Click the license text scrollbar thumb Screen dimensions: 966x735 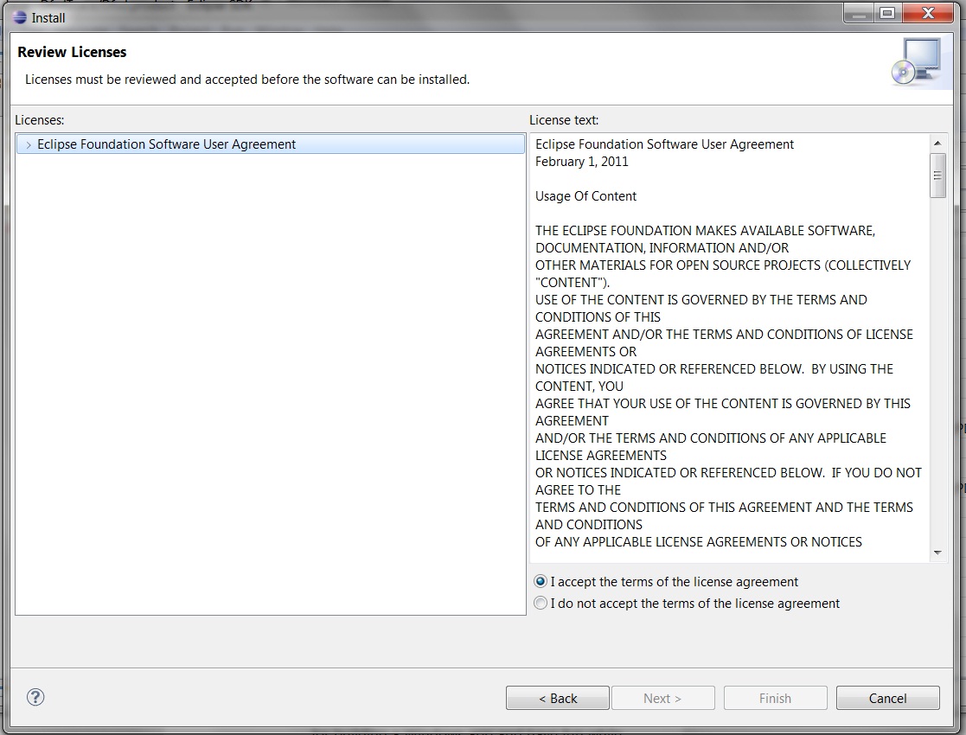tap(937, 176)
